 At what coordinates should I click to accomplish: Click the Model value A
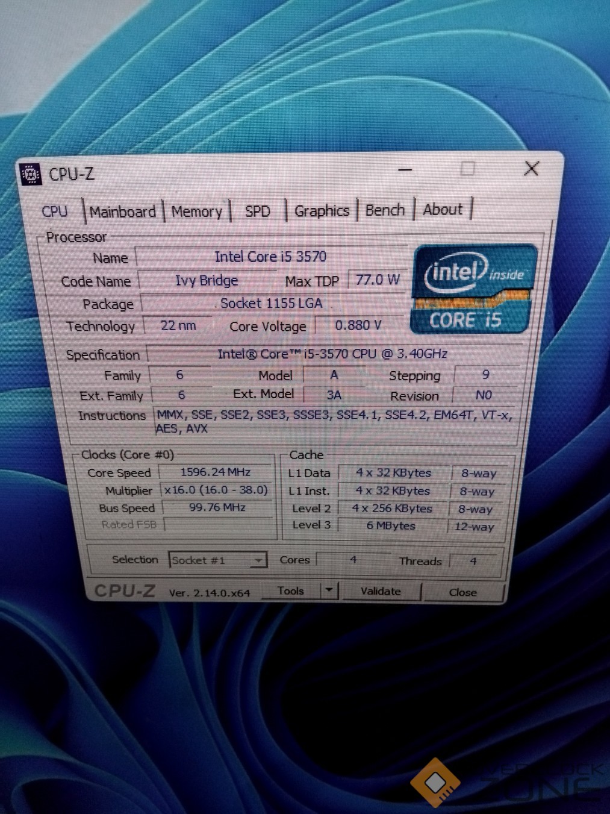click(x=334, y=375)
